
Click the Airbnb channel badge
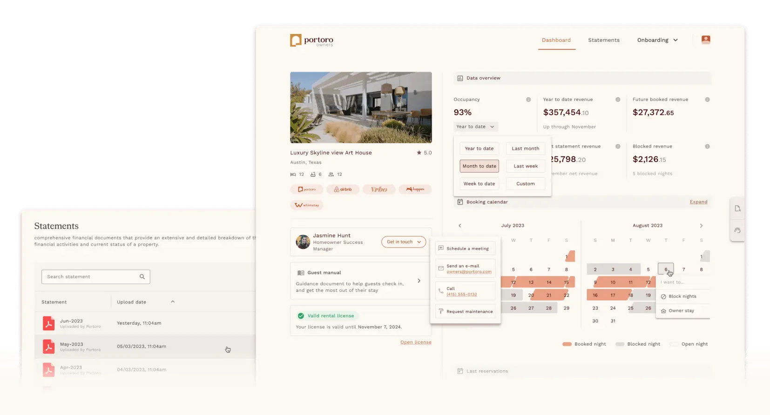[343, 189]
